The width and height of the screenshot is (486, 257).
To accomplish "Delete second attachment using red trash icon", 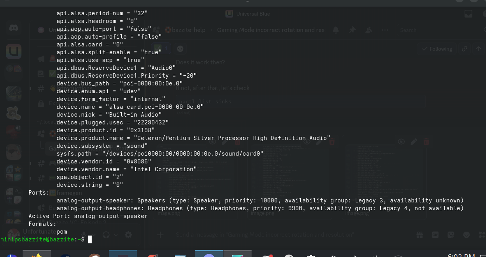I will (x=332, y=142).
